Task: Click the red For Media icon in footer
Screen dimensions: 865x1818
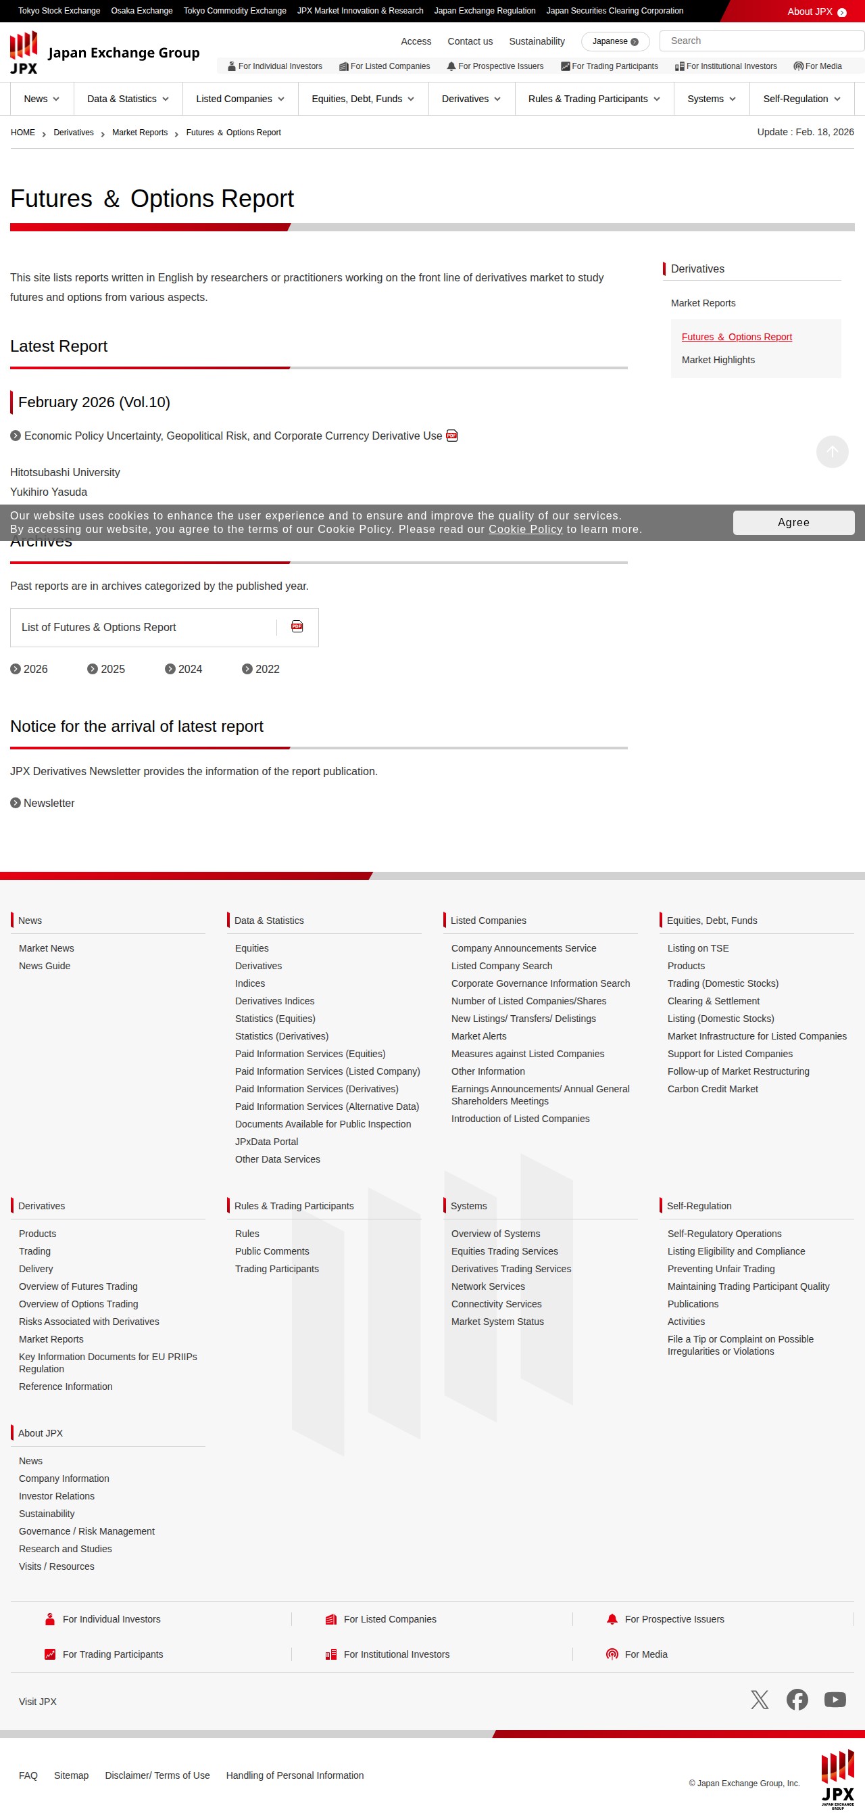Action: (x=612, y=1654)
